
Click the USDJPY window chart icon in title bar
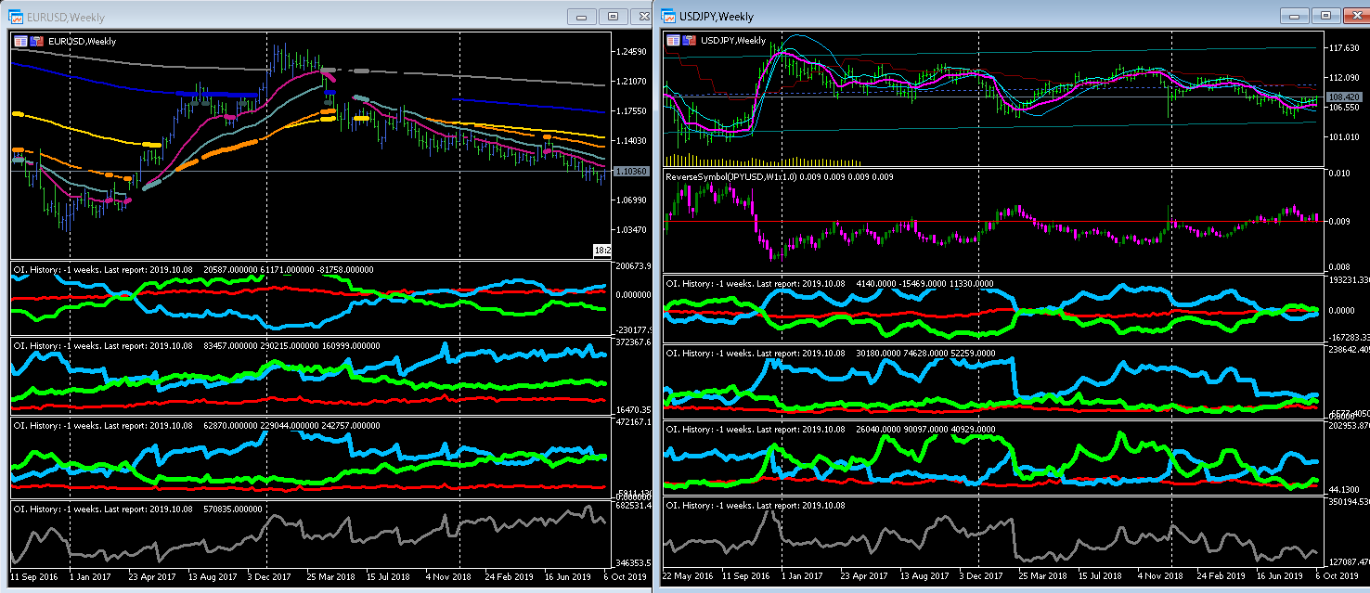pos(669,16)
